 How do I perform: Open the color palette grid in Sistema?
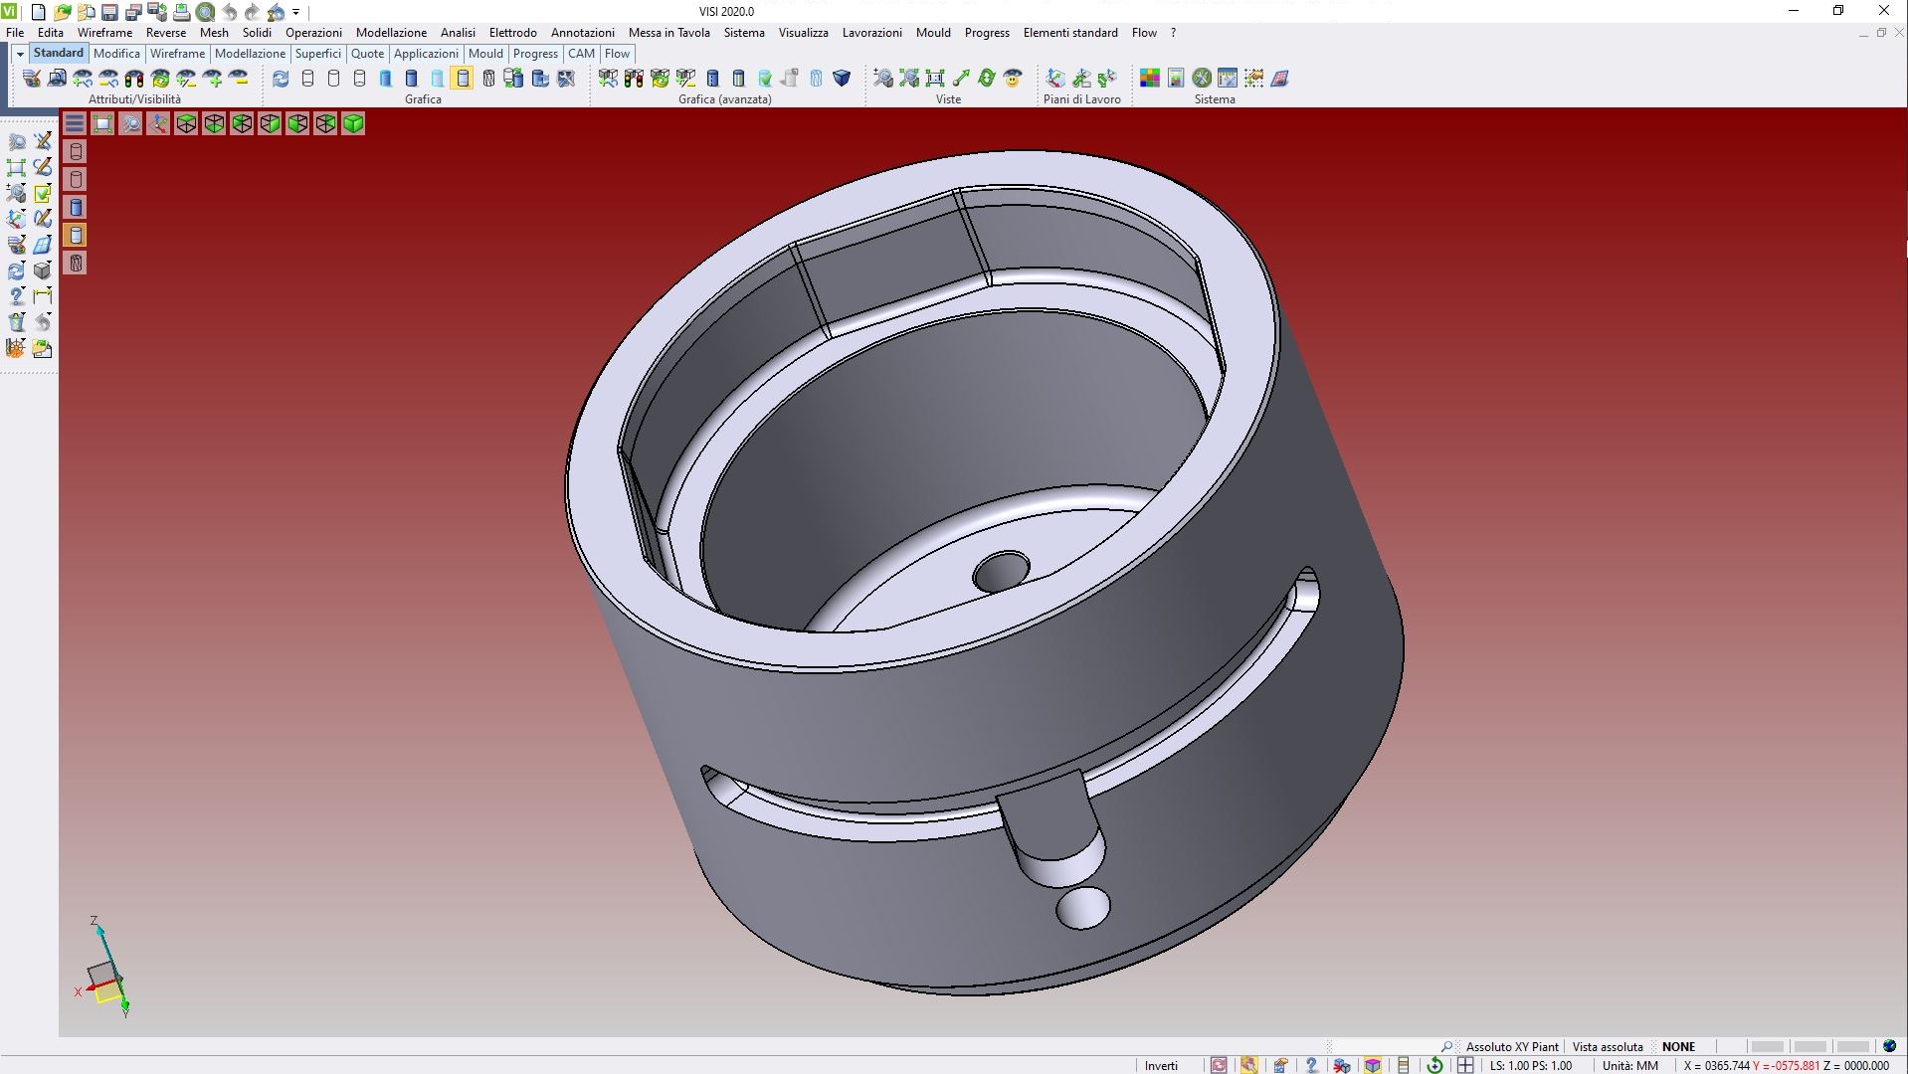click(x=1150, y=79)
